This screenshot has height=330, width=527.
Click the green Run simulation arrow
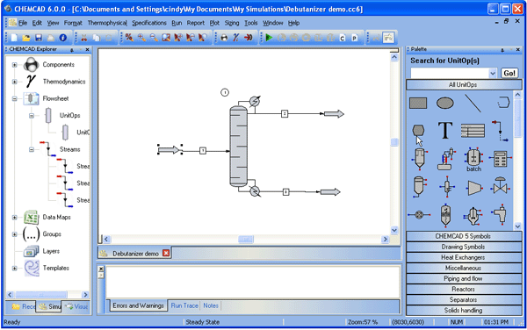(x=269, y=38)
